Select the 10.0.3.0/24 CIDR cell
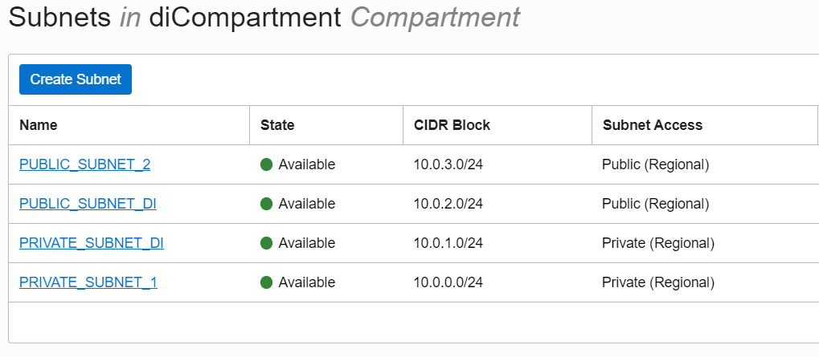 (x=448, y=164)
